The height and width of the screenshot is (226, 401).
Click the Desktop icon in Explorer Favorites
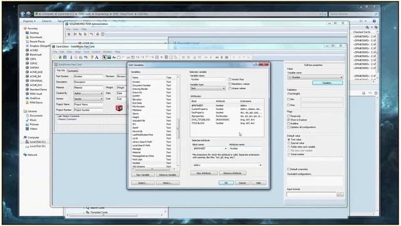28,33
